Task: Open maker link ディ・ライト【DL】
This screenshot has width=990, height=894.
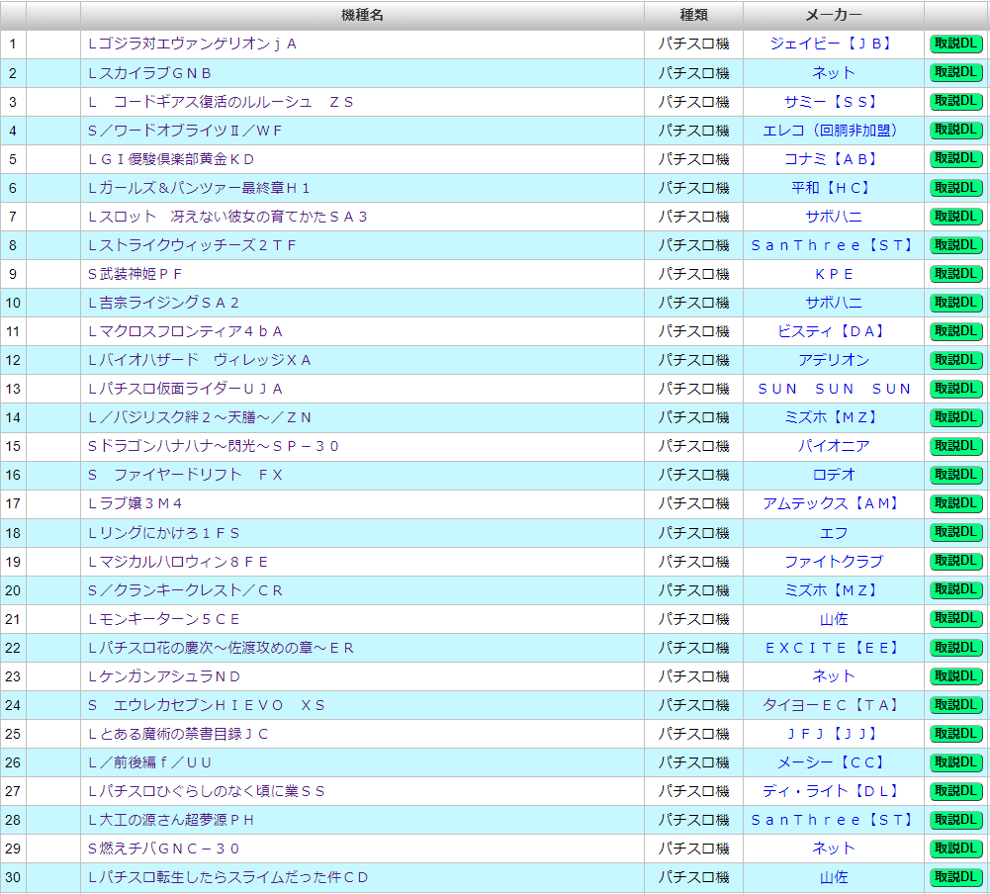Action: pyautogui.click(x=834, y=791)
